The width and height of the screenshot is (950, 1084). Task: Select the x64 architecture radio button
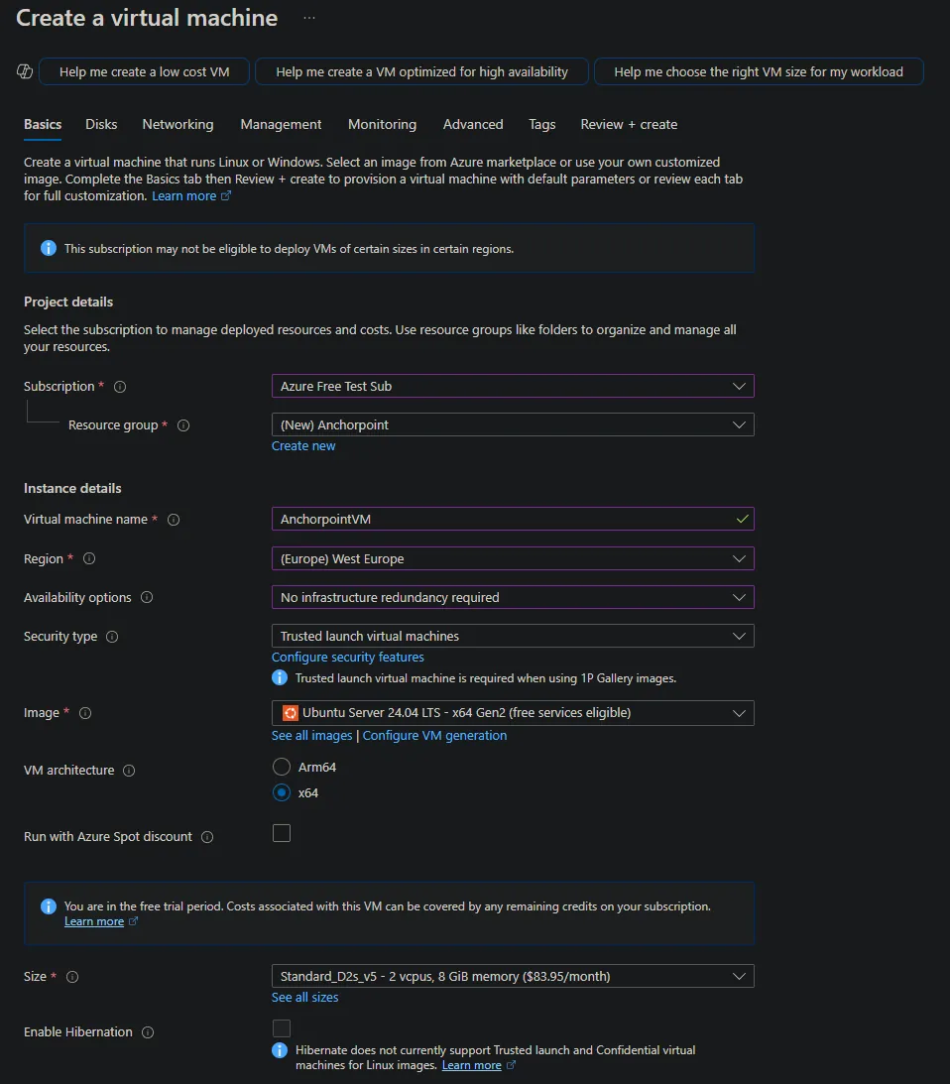coord(281,792)
